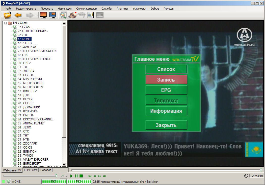Open EPG from the overlay menu
The width and height of the screenshot is (265, 185).
[x=166, y=90]
